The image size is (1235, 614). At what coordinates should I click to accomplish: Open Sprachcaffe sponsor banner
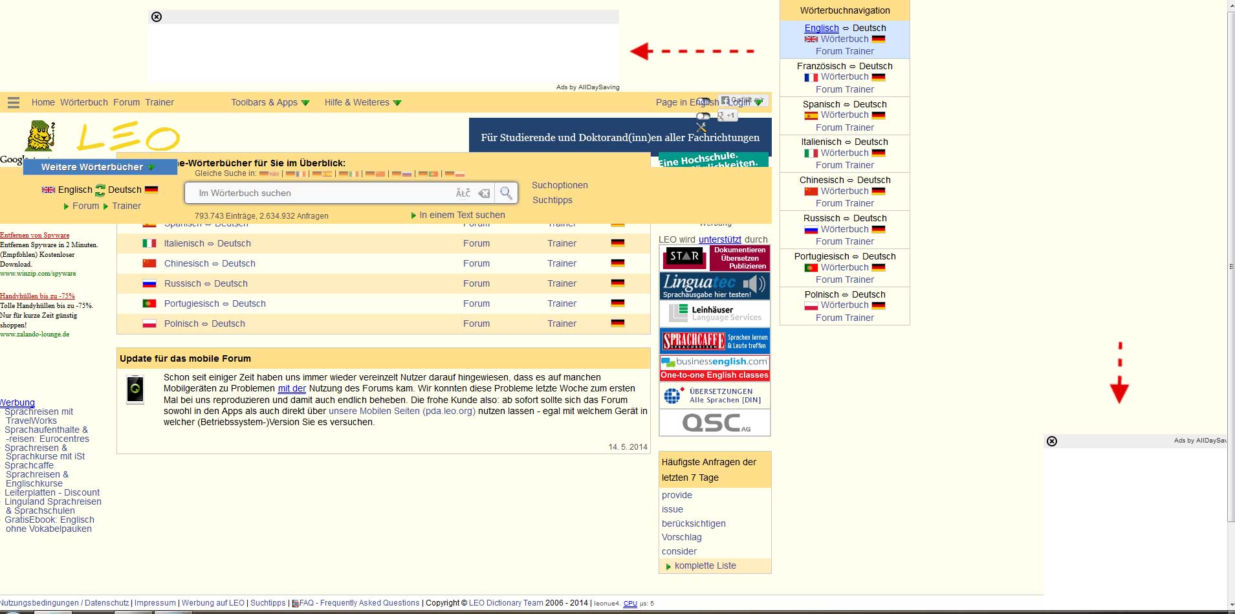(715, 341)
